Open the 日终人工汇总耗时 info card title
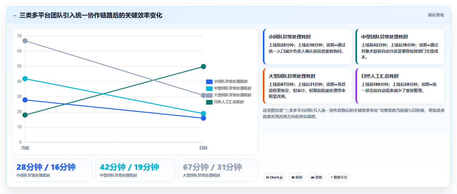This screenshot has height=194, width=457. (x=380, y=76)
